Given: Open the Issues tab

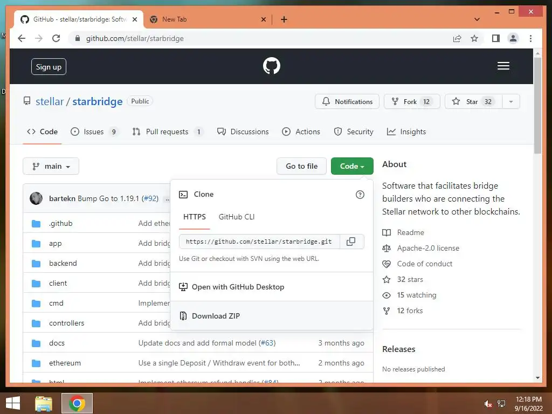Looking at the screenshot, I should tap(94, 132).
